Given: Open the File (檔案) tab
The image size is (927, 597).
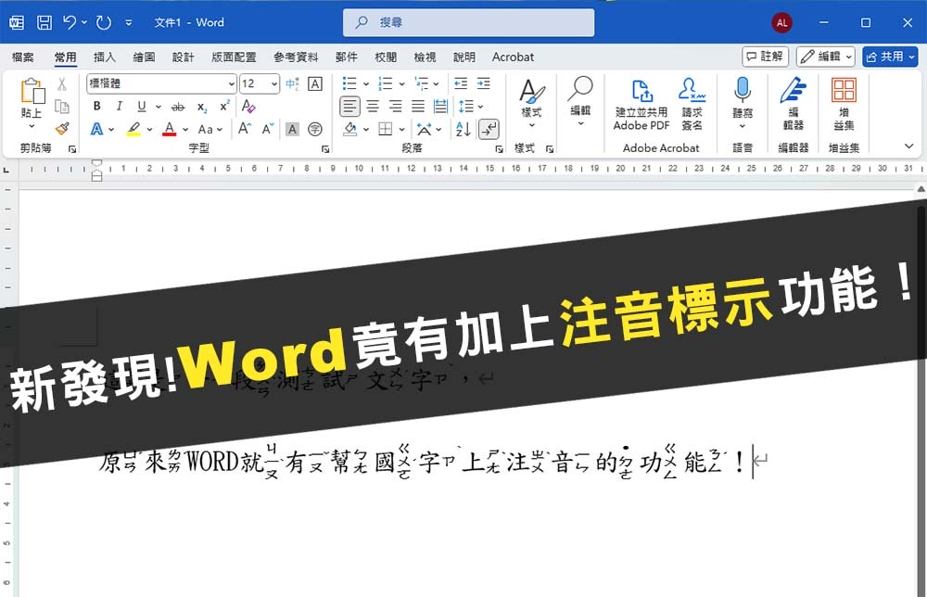Looking at the screenshot, I should point(23,57).
